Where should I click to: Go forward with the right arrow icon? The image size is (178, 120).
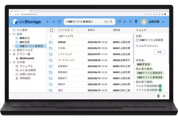[x=53, y=22]
